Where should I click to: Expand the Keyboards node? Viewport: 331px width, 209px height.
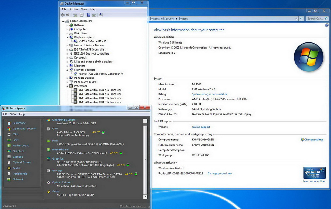(68, 57)
